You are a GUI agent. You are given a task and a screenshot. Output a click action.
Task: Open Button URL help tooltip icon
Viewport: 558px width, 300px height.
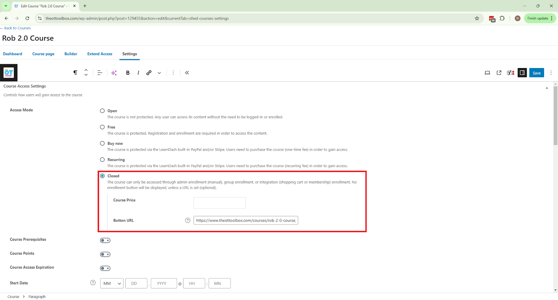pos(188,220)
